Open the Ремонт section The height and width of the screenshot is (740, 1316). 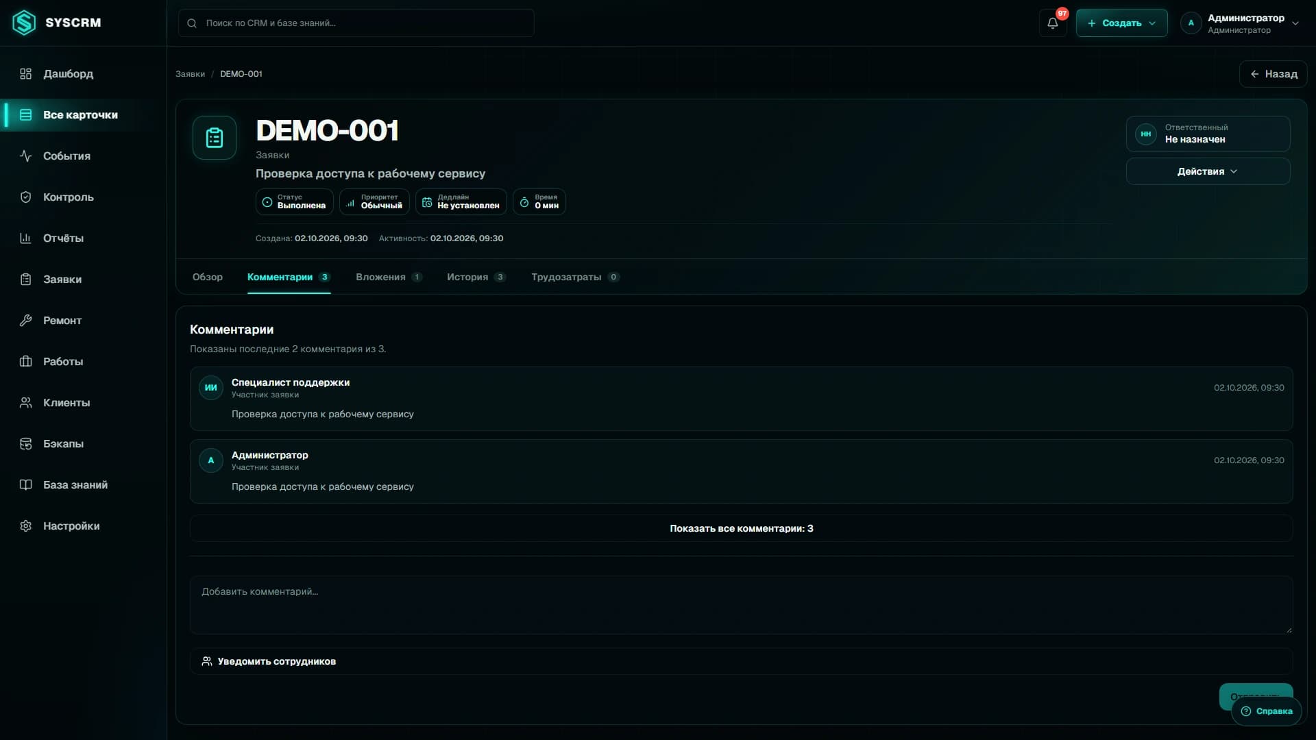point(83,321)
